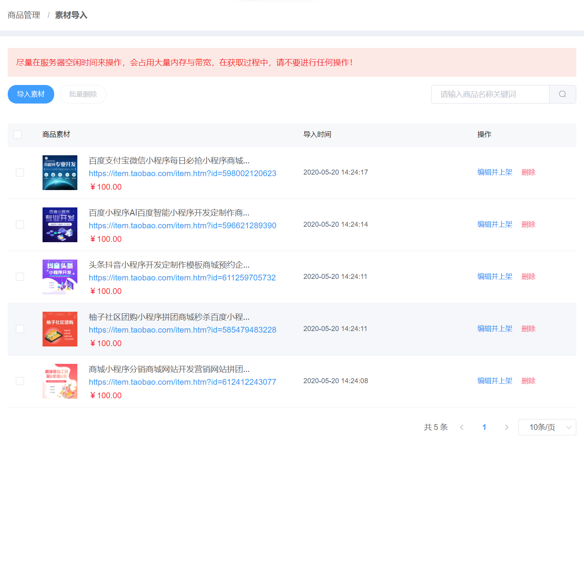This screenshot has height=574, width=584.
Task: Click the 导入素材 button
Action: pos(31,94)
